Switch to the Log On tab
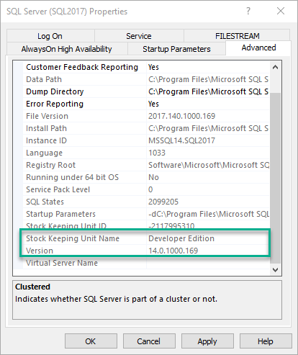Screen dimensions: 298x355 [50, 36]
